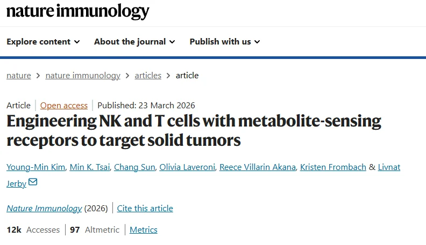Click the nature immunology journal logo
Image resolution: width=426 pixels, height=245 pixels.
(78, 12)
